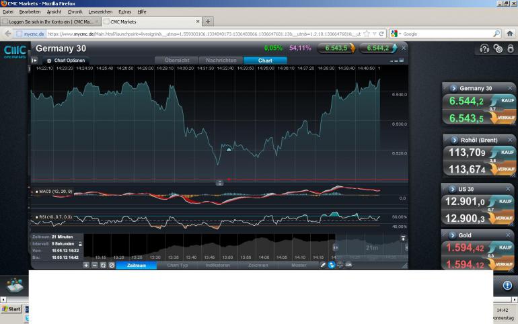This screenshot has width=518, height=324.
Task: Open the help headset icon
Action: (484, 48)
